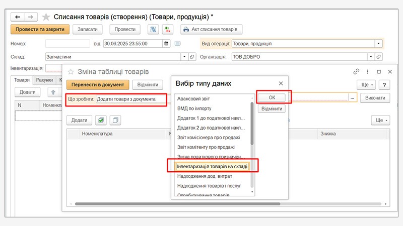Switch to the Рахунки tab
This screenshot has width=403, height=226.
[44, 80]
